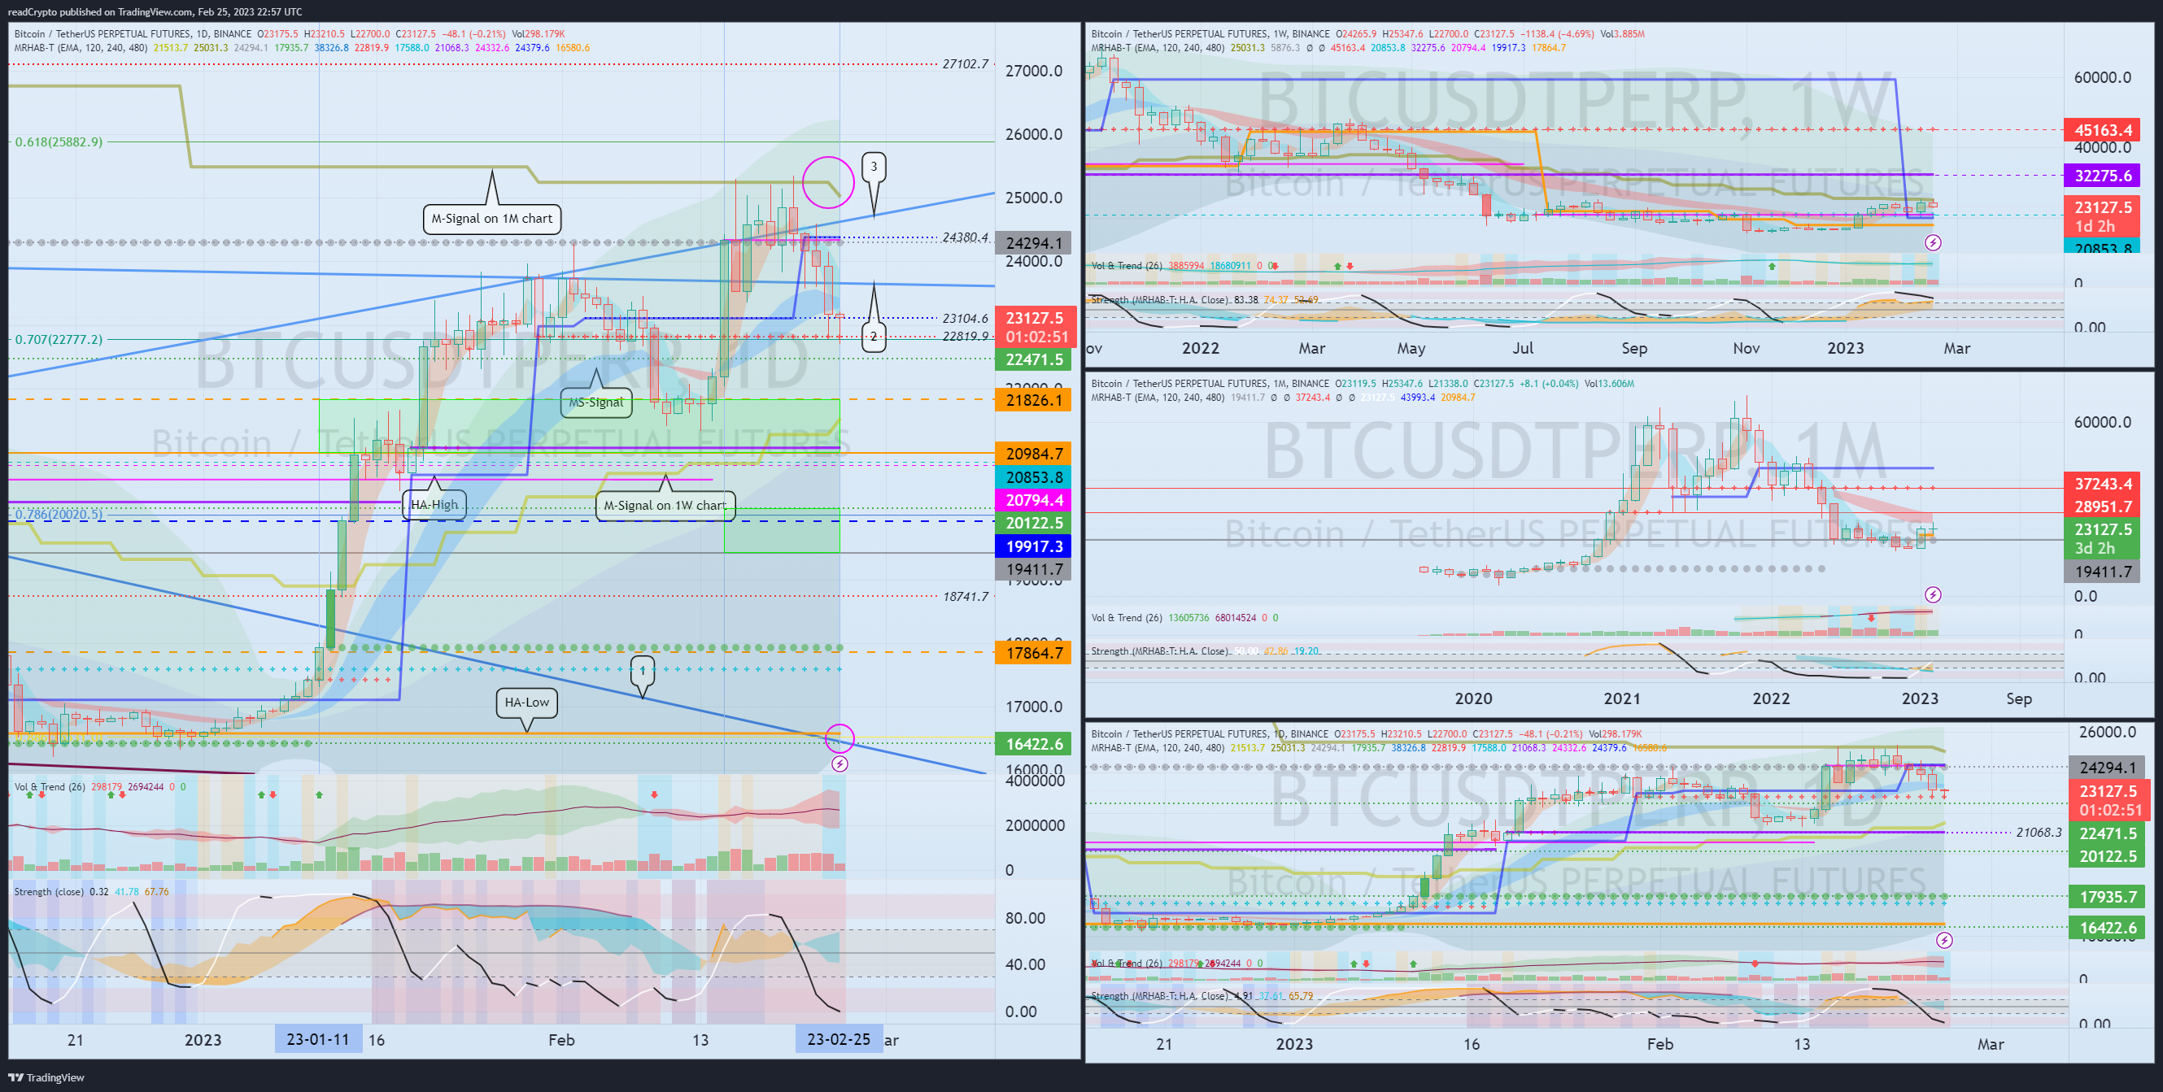Click the green up arrow at 23-01-11 in the volume pane
This screenshot has height=1092, width=2163.
pyautogui.click(x=319, y=794)
